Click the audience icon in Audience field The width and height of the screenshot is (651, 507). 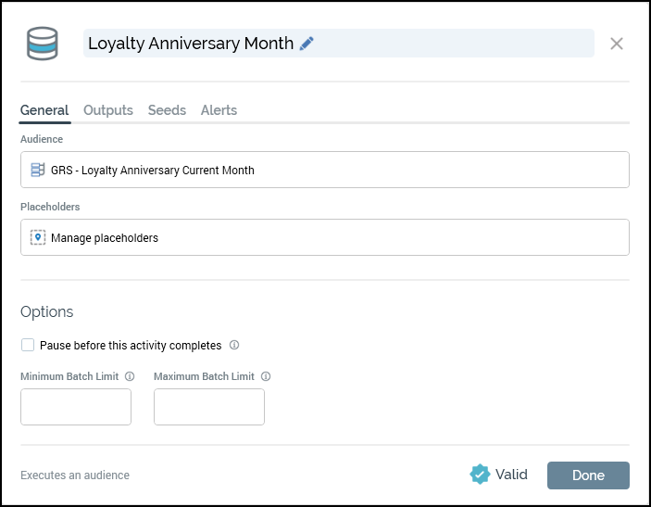(x=38, y=170)
